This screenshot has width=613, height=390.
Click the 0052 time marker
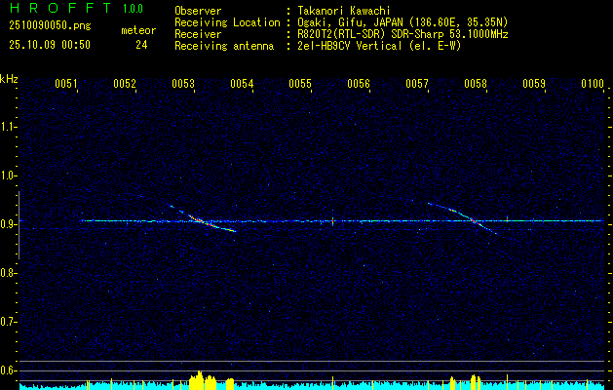click(124, 84)
